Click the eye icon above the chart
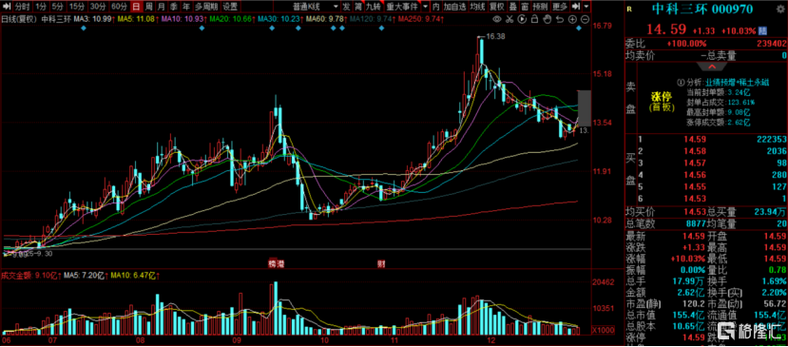Image resolution: width=788 pixels, height=347 pixels. (497, 19)
